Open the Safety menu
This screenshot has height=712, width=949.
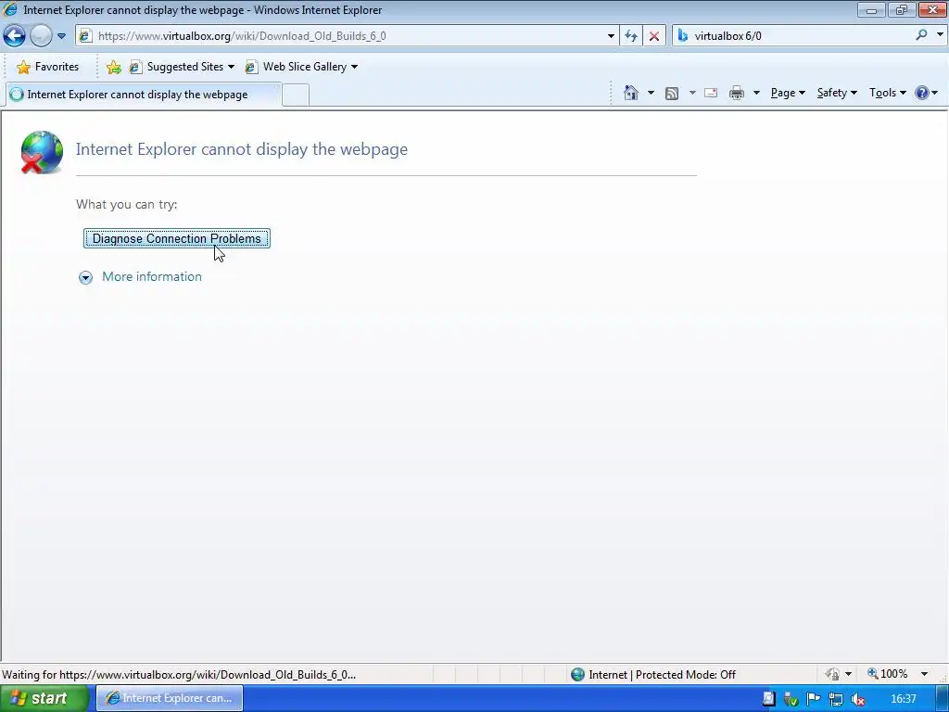(837, 93)
